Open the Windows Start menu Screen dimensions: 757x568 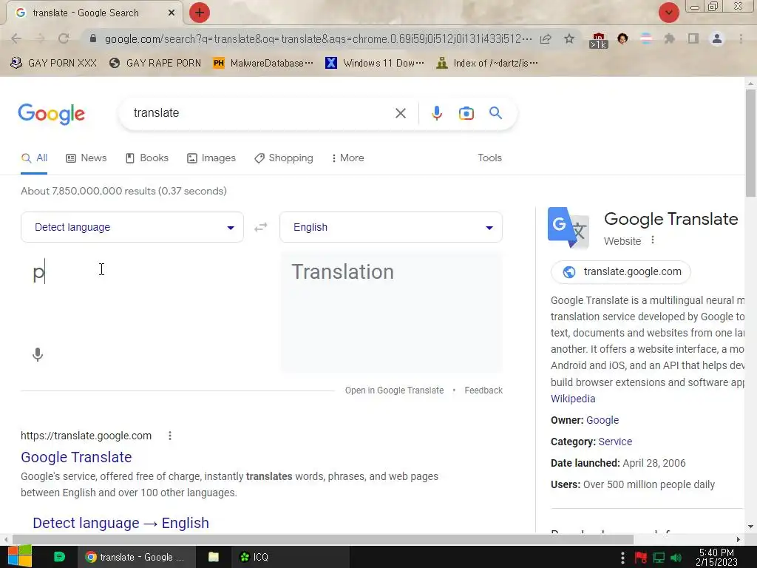click(x=19, y=556)
